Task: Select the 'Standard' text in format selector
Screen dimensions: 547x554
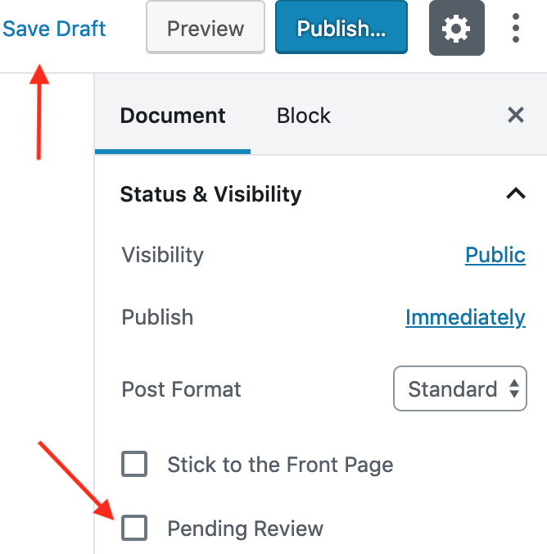Action: coord(452,389)
